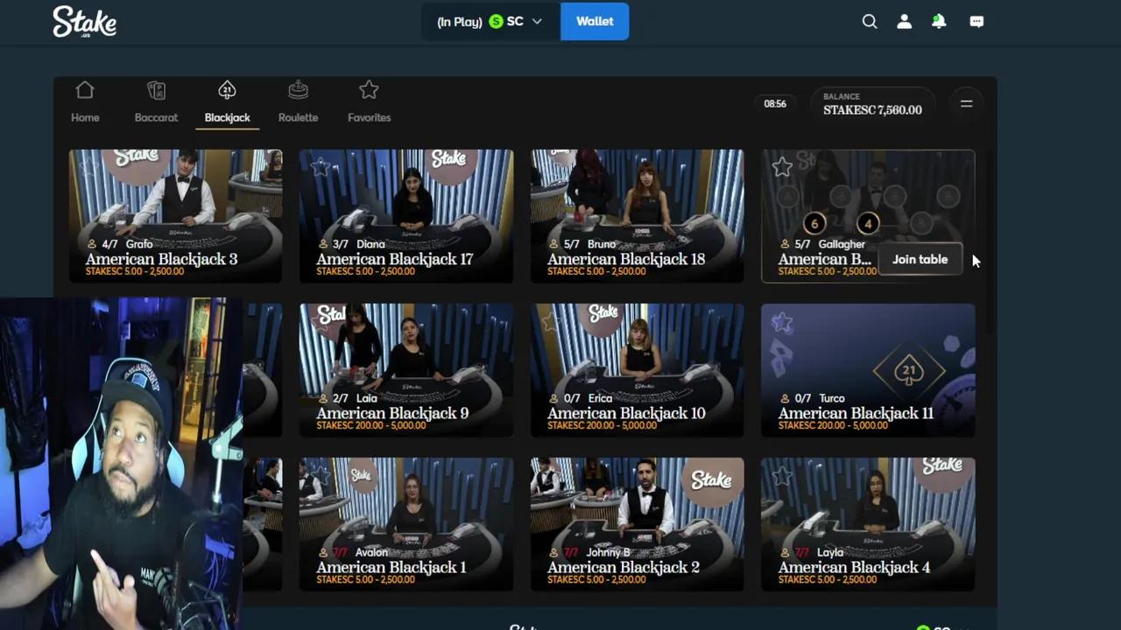
Task: Open the American Blackjack 2 table
Action: 638,524
